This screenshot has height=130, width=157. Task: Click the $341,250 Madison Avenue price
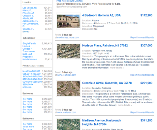tap(146, 120)
